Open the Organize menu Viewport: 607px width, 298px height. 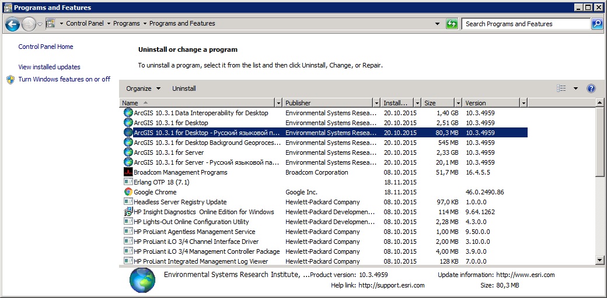coord(143,88)
